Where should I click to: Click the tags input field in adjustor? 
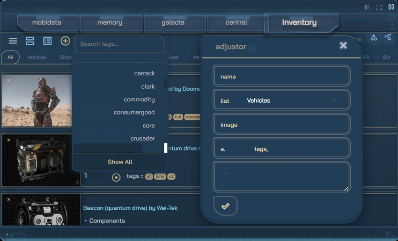point(282,149)
